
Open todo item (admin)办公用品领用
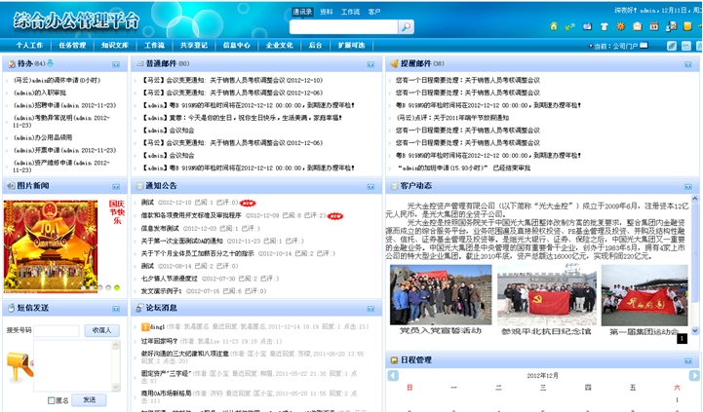(x=43, y=137)
